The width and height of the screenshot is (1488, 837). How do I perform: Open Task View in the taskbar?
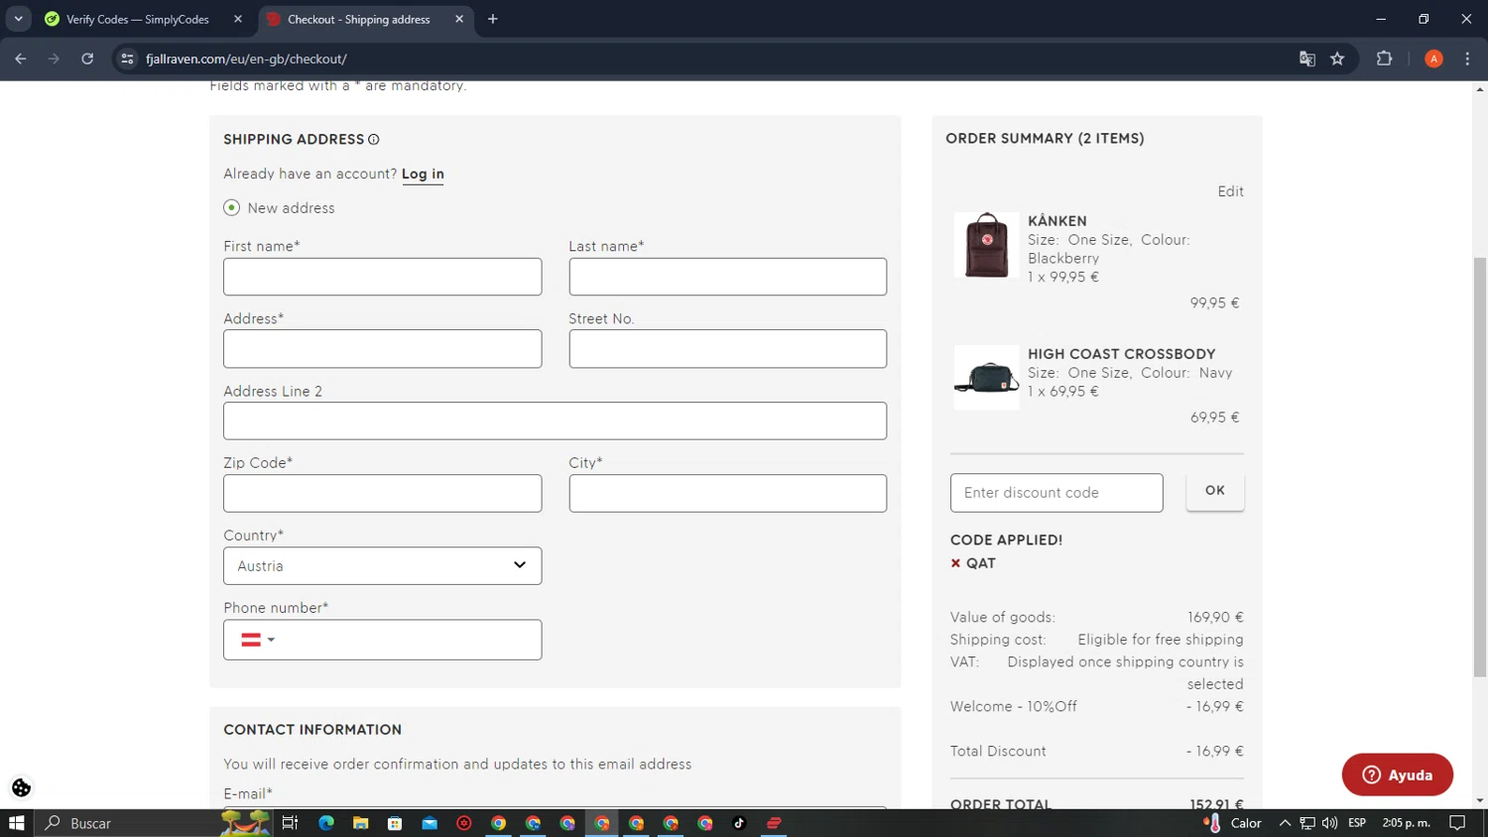click(x=290, y=823)
